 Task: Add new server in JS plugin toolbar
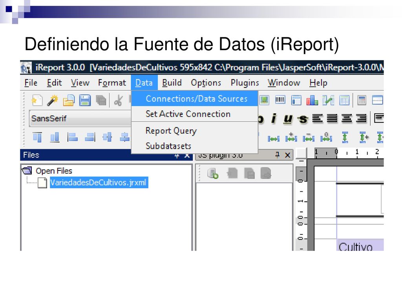click(x=213, y=173)
